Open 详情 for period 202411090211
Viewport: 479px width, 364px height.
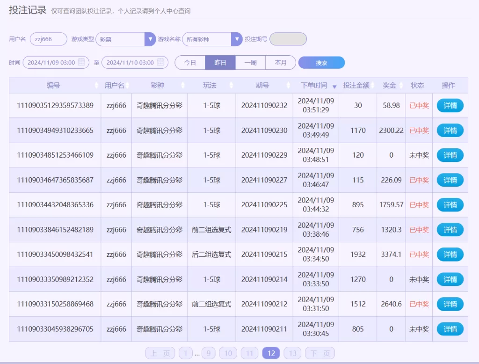point(450,329)
